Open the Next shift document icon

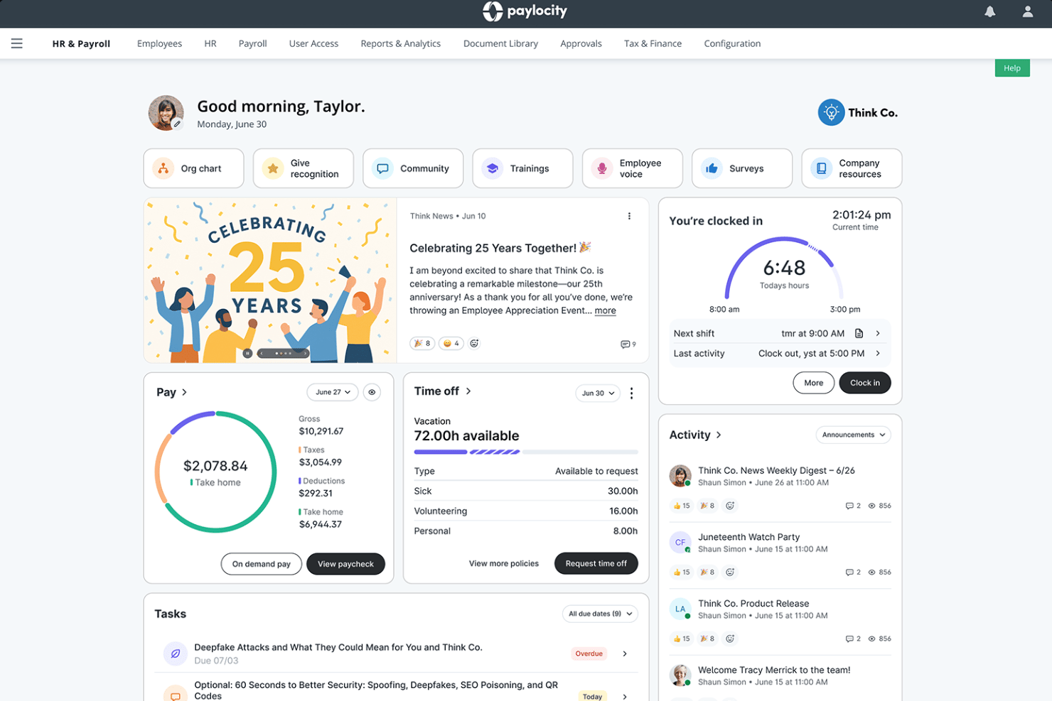(859, 333)
